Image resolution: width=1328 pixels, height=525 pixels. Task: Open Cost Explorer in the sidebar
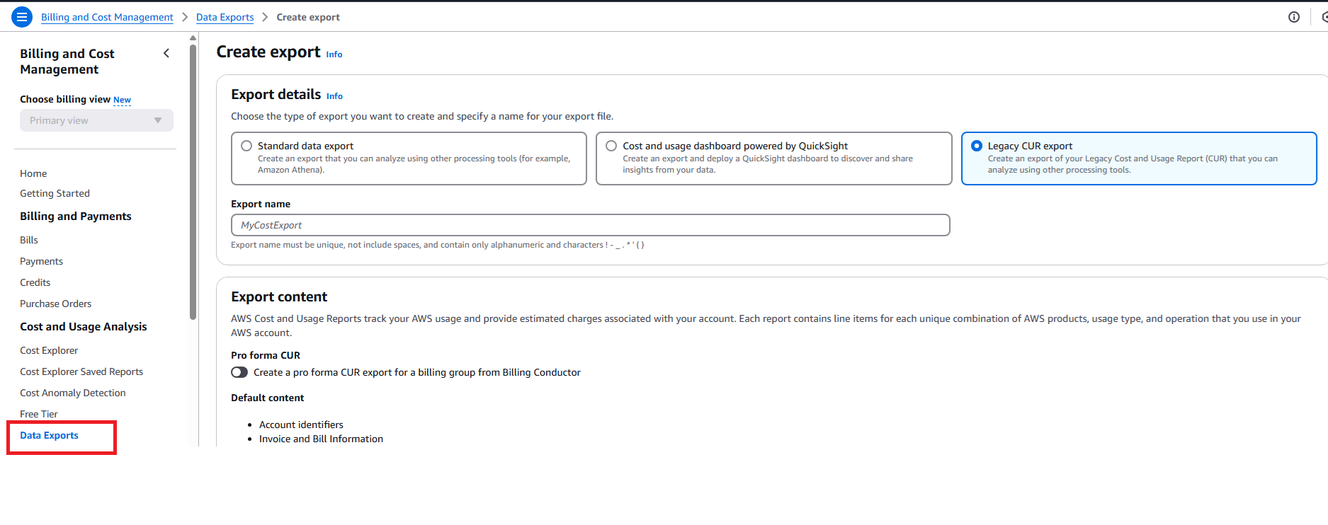pos(49,350)
